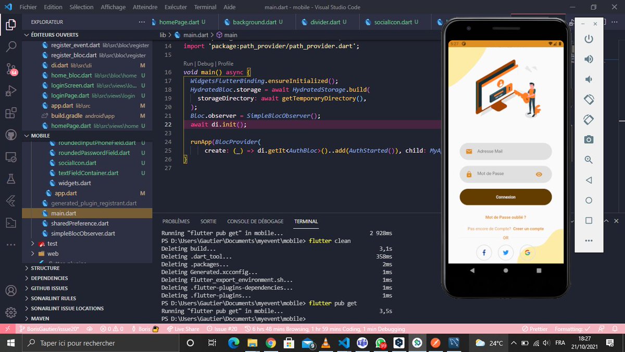625x352 pixels.
Task: Activate emulator zoom mode
Action: coord(589,160)
